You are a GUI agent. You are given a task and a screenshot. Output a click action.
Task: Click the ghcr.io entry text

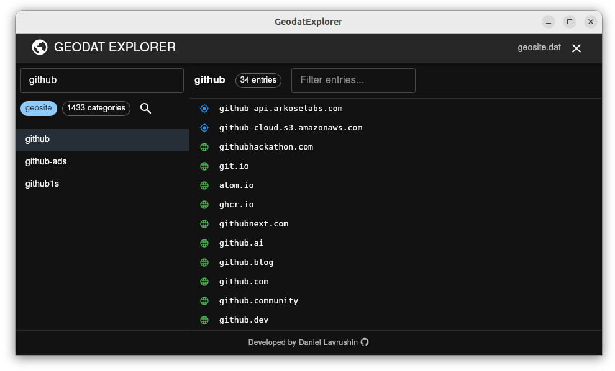237,205
